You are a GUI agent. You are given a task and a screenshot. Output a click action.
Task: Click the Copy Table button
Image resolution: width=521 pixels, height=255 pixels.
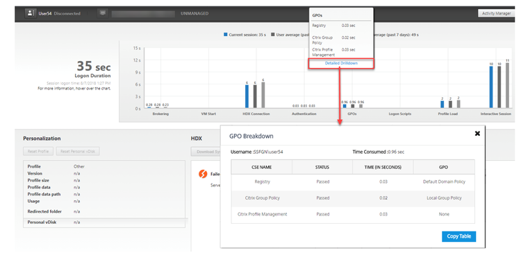(459, 236)
